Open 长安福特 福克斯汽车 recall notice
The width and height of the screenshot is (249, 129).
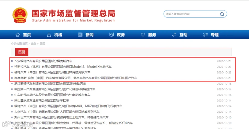43,61
